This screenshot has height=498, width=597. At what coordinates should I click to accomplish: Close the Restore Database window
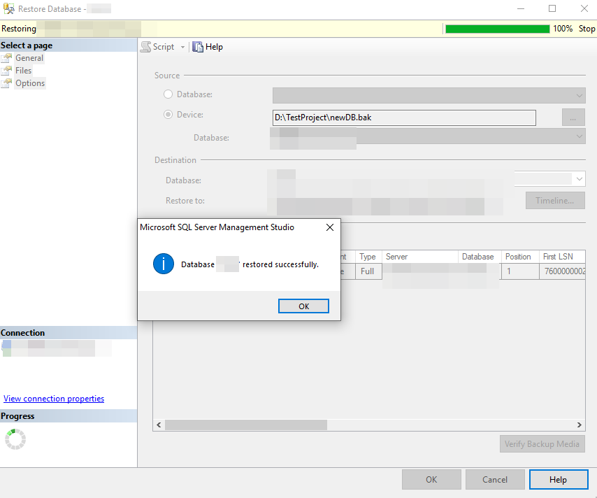pos(584,9)
